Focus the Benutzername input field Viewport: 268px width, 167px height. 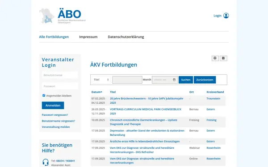pyautogui.click(x=60, y=75)
